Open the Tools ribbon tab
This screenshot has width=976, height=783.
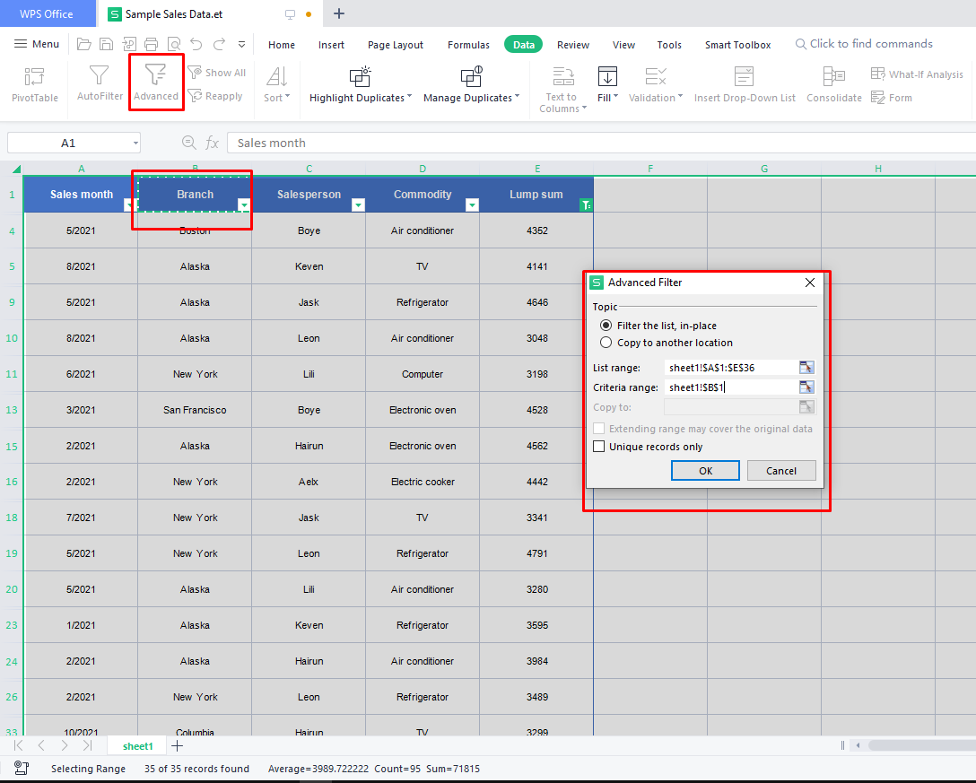click(x=669, y=45)
